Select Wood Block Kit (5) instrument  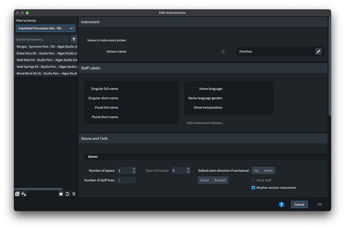pyautogui.click(x=46, y=73)
